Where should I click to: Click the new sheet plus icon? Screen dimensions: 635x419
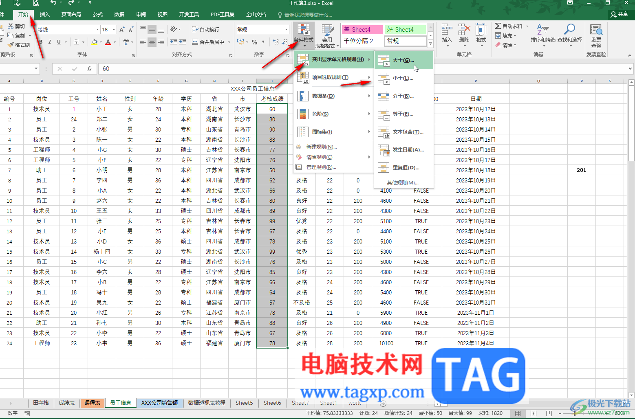[x=383, y=404]
